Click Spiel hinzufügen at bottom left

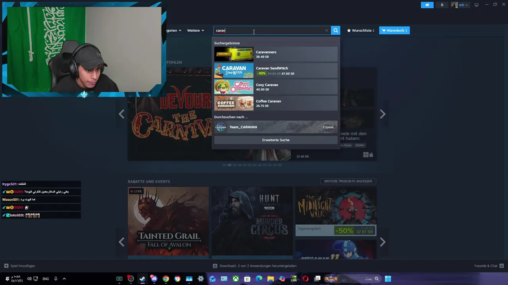coord(20,266)
